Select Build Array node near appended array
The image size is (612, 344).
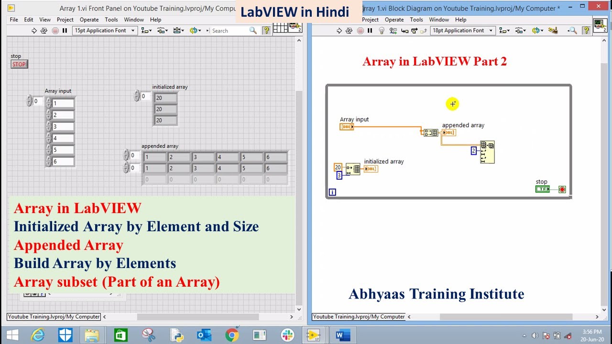[430, 133]
